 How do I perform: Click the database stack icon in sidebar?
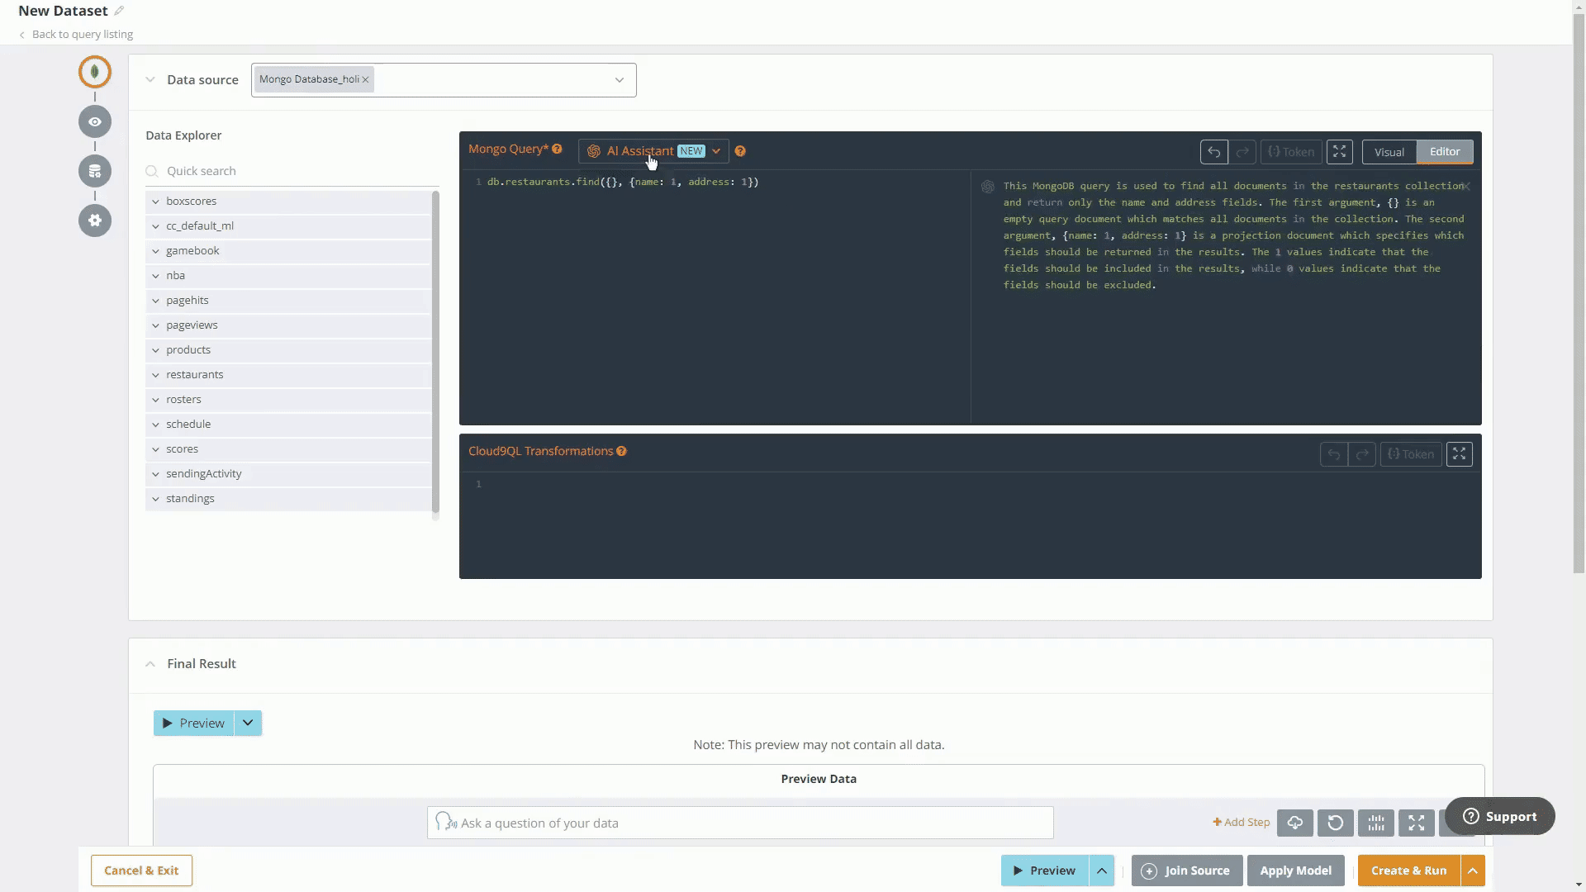pos(95,171)
